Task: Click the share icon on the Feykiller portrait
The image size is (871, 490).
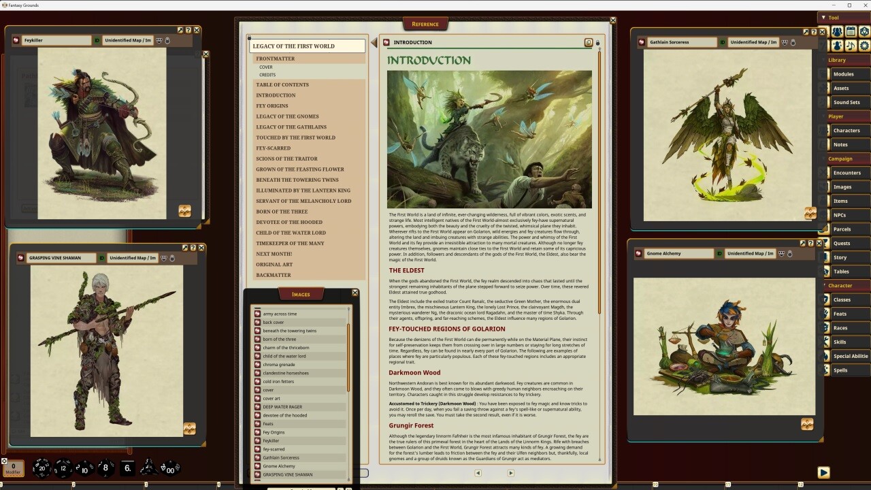Action: click(181, 30)
